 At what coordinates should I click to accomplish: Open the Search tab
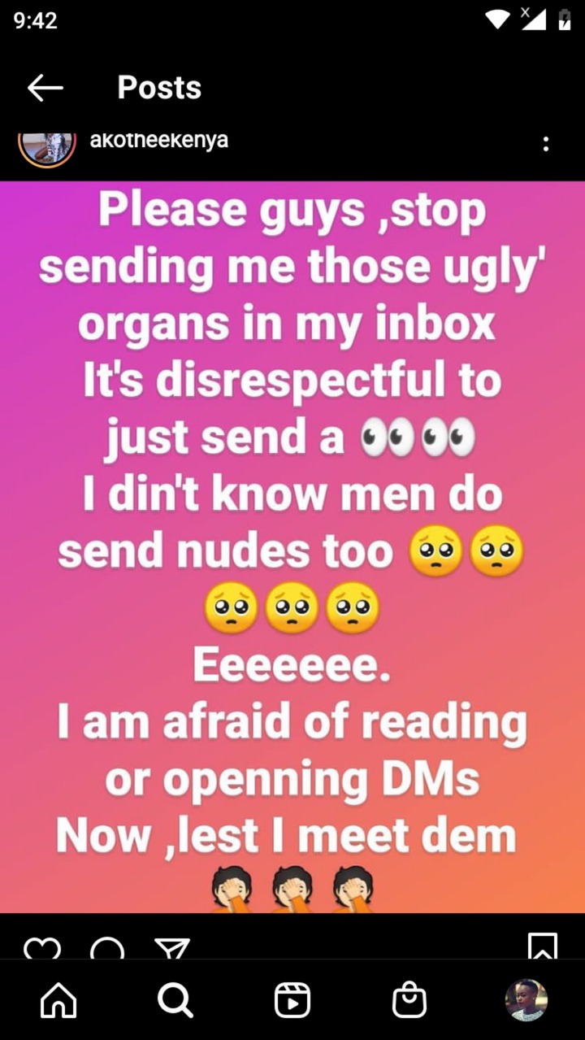(x=175, y=1000)
